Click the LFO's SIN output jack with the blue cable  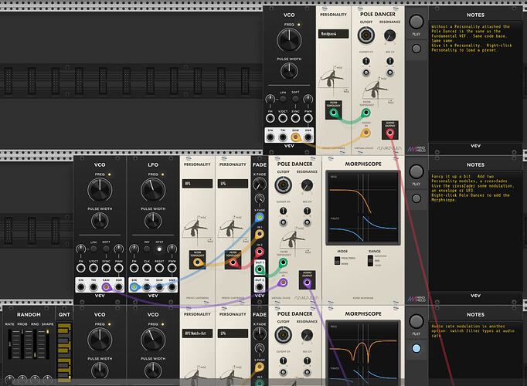pos(134,287)
